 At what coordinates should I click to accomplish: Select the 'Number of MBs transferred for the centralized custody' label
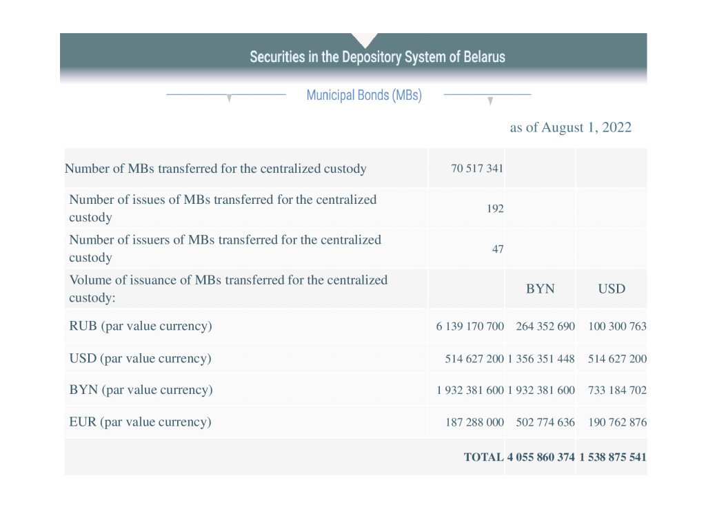tap(216, 169)
